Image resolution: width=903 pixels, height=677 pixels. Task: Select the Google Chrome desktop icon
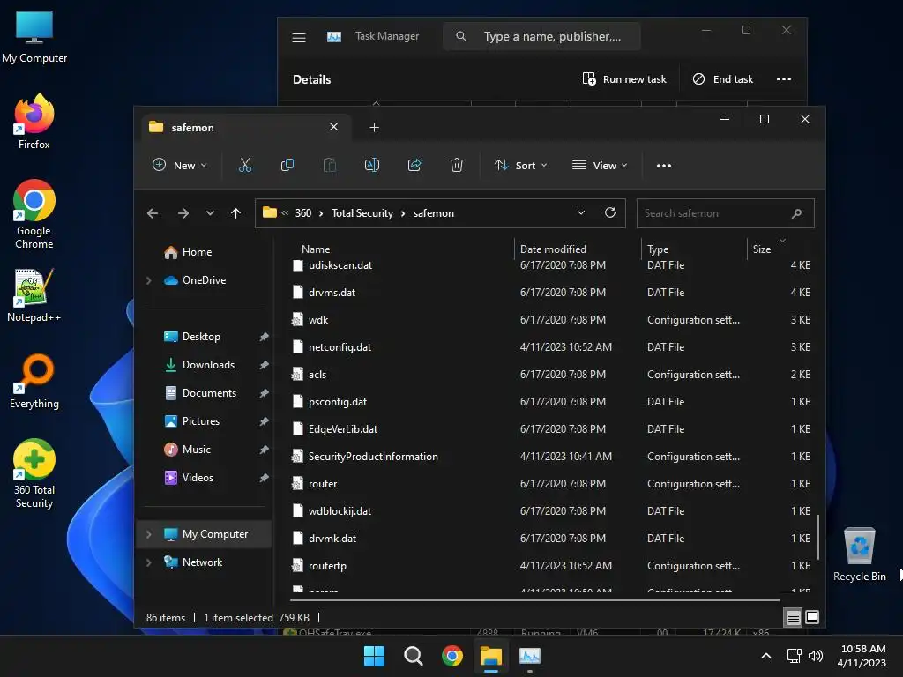pyautogui.click(x=34, y=214)
